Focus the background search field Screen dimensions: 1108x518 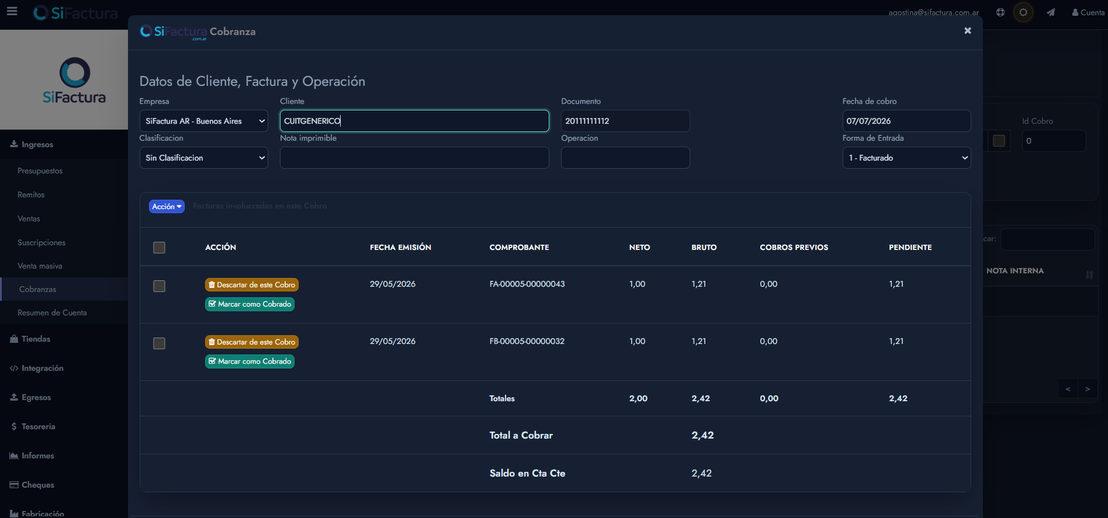(1047, 239)
